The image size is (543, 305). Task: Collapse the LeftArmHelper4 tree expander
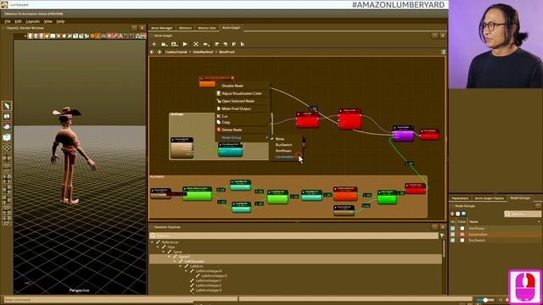click(x=187, y=271)
